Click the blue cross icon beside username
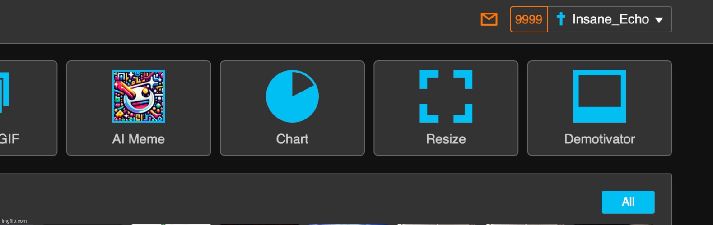Viewport: 713px width, 225px height. click(560, 19)
